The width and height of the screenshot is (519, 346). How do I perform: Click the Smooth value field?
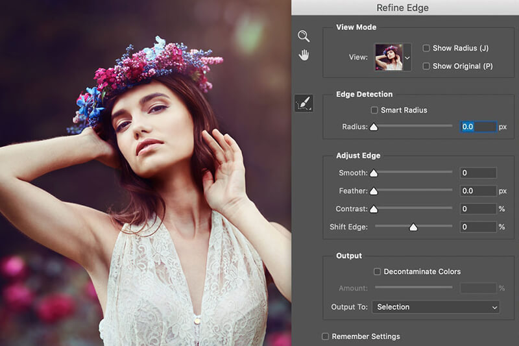[x=478, y=173]
